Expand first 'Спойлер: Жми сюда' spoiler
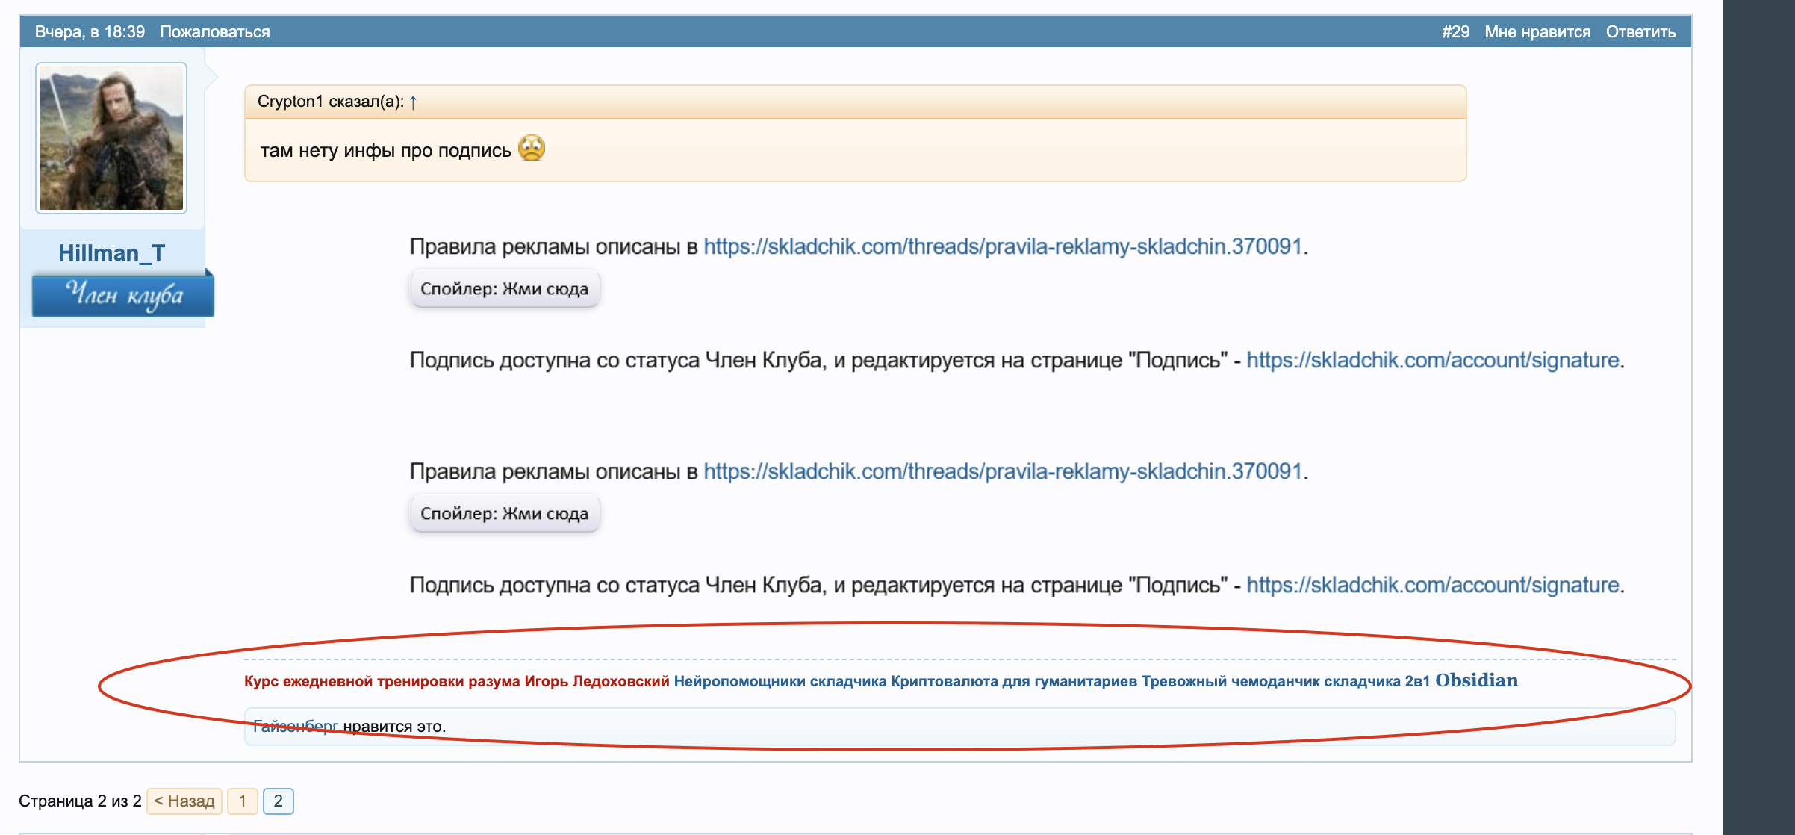 [504, 289]
